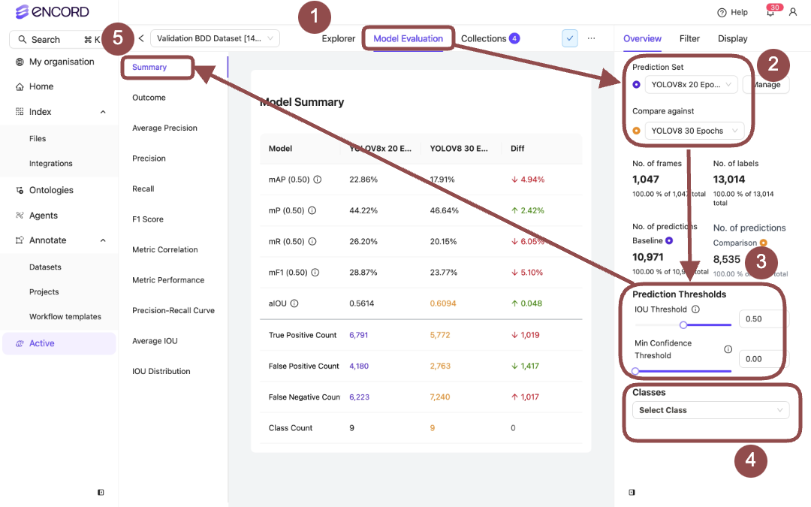Switch to the Explorer tab
The height and width of the screenshot is (507, 811).
[x=338, y=39]
